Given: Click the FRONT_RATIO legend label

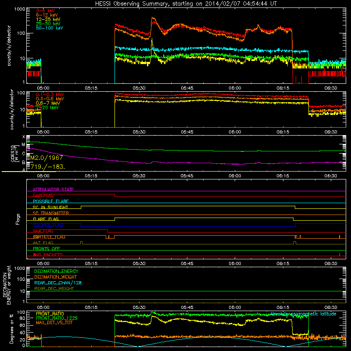Looking at the screenshot, I should [50, 314].
